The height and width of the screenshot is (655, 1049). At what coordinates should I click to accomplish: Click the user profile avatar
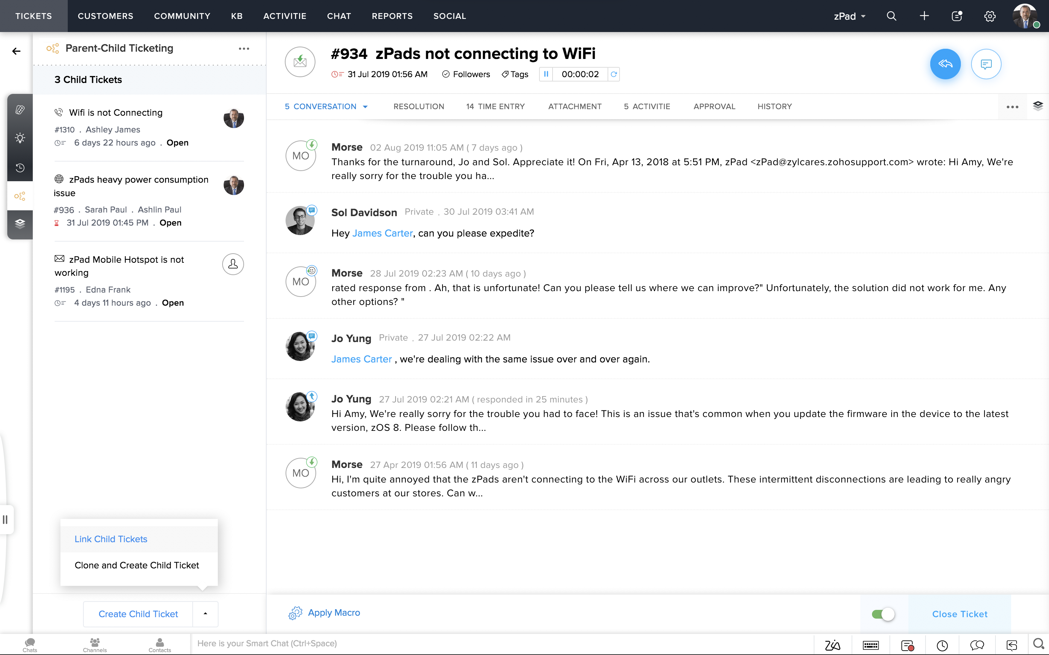tap(1025, 16)
